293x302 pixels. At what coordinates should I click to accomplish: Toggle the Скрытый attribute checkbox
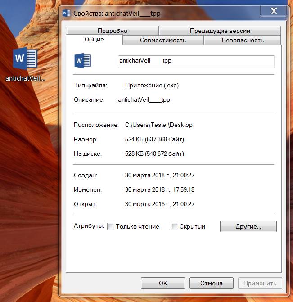(x=175, y=226)
